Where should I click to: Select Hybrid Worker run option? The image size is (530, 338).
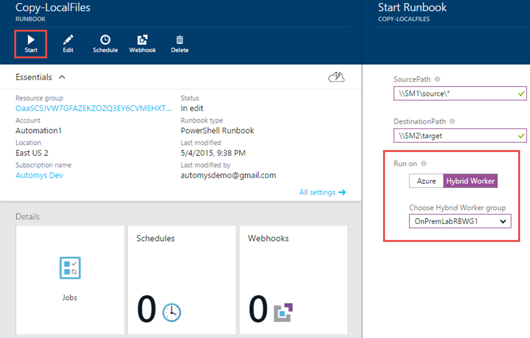pyautogui.click(x=470, y=181)
